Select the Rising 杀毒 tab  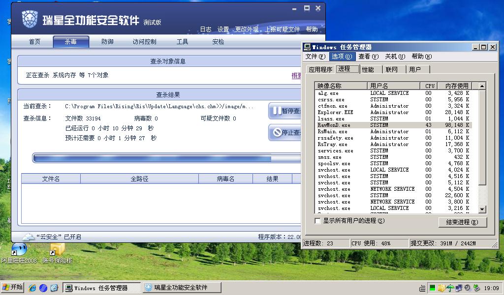click(71, 42)
